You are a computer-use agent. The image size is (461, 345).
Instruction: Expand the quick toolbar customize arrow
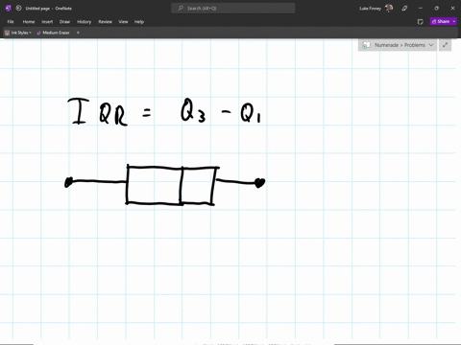click(78, 33)
